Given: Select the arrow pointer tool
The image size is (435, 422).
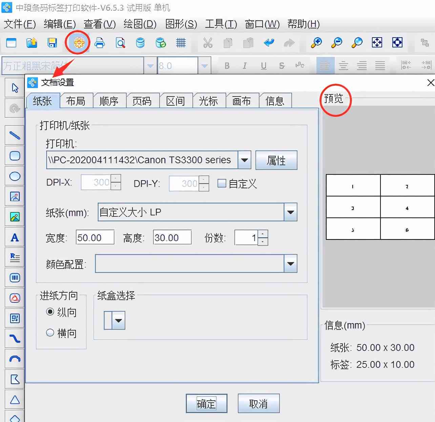Looking at the screenshot, I should click(15, 88).
